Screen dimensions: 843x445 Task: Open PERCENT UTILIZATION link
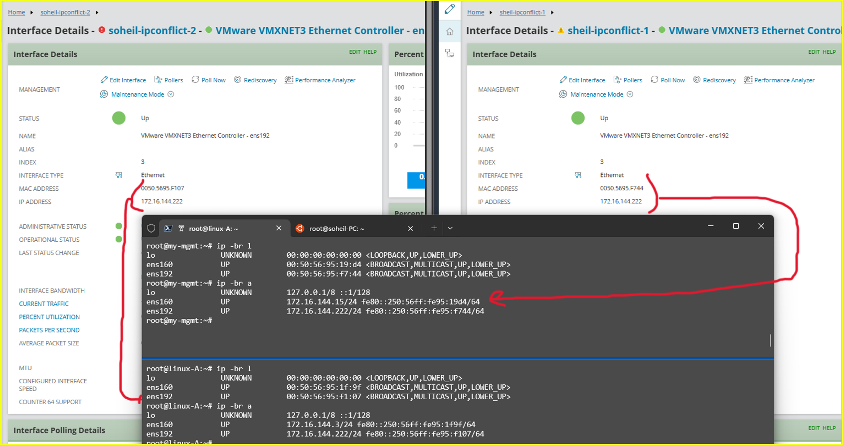49,317
